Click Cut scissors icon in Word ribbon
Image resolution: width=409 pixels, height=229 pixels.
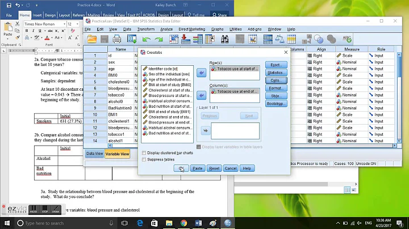tap(17, 24)
